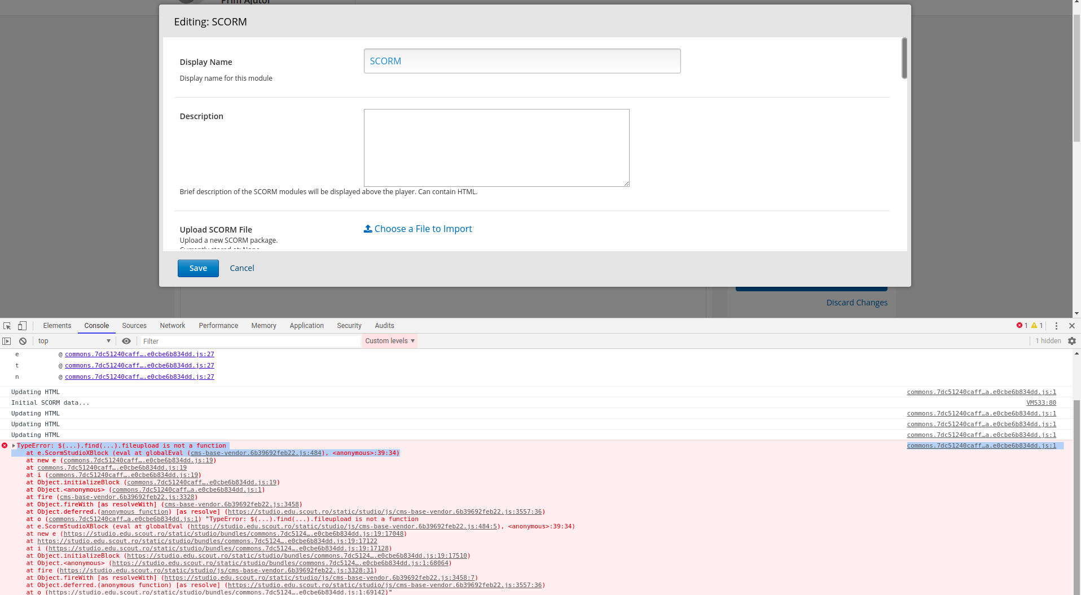Open the DevTools three-dot customize menu
The image size is (1081, 595).
[1056, 326]
